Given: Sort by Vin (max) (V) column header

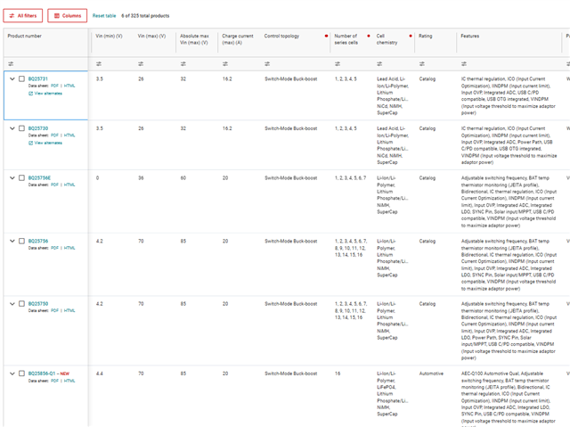Looking at the screenshot, I should pos(151,36).
